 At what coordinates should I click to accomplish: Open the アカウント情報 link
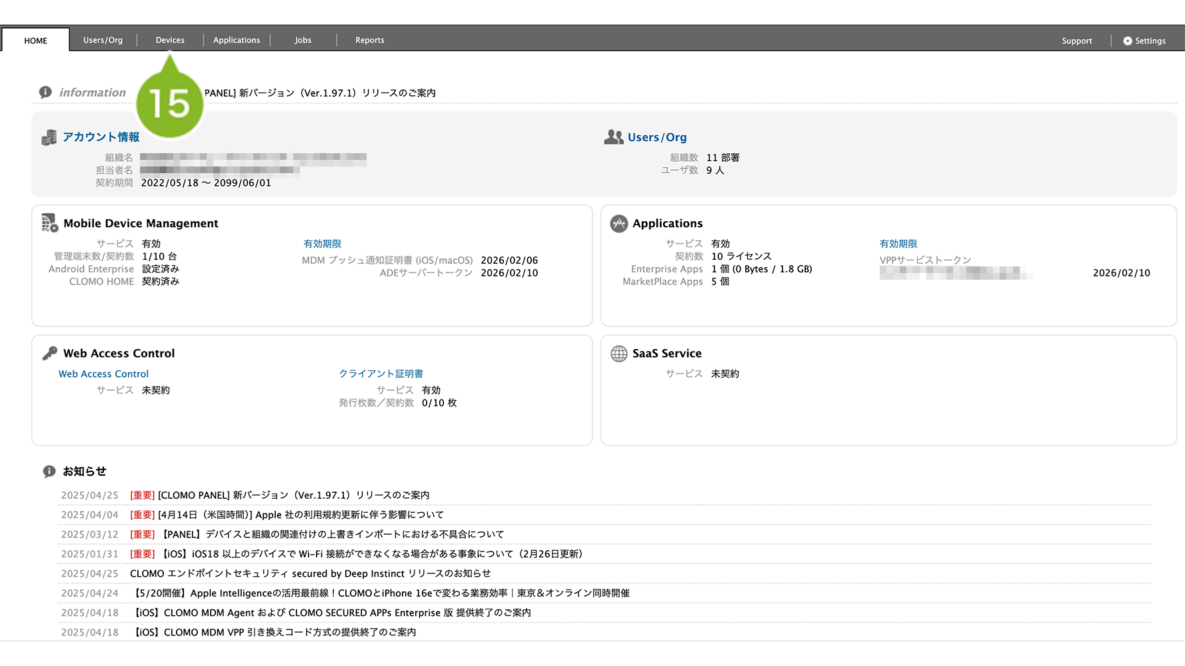101,137
